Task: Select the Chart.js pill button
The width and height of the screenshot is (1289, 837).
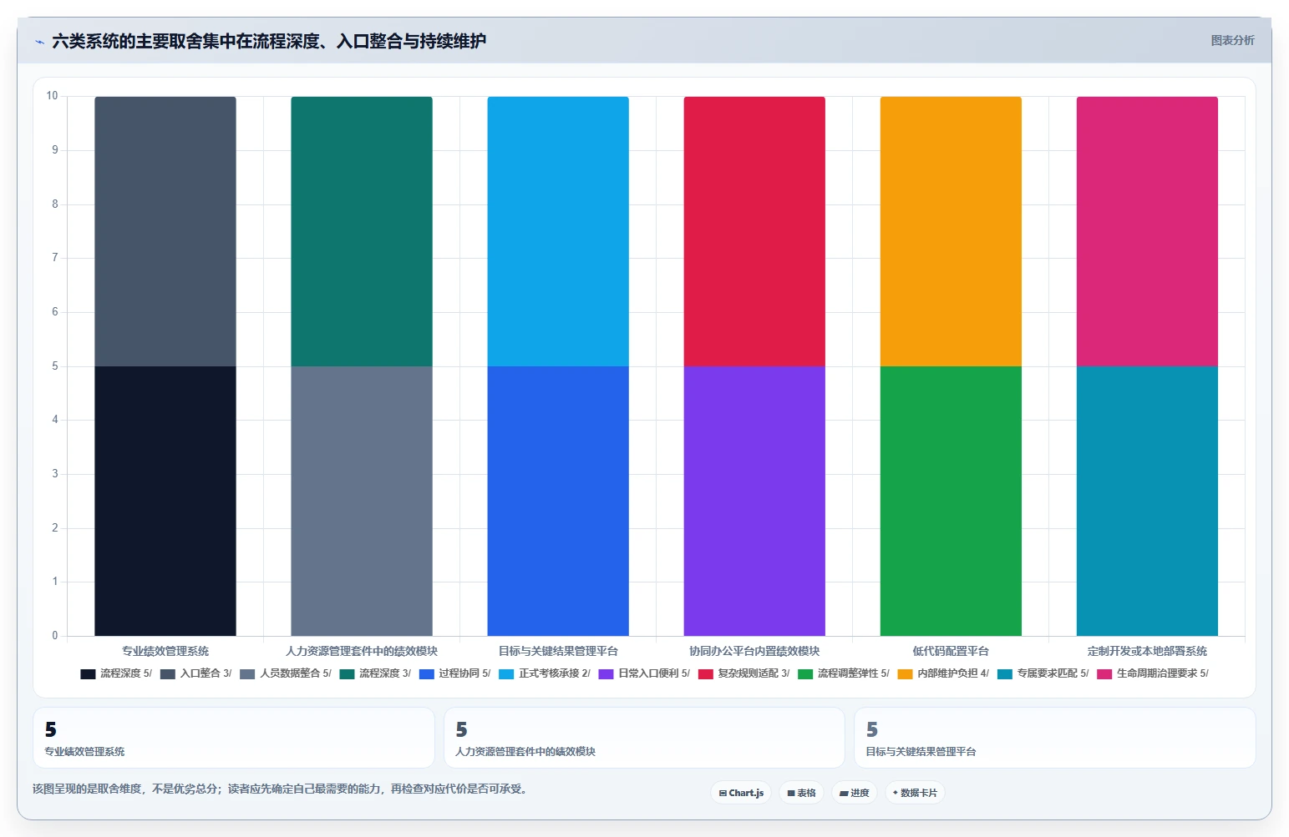Action: (x=741, y=793)
